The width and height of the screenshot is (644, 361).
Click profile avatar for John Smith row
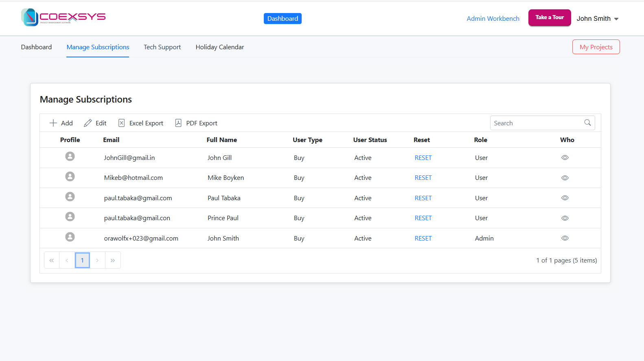pyautogui.click(x=70, y=237)
